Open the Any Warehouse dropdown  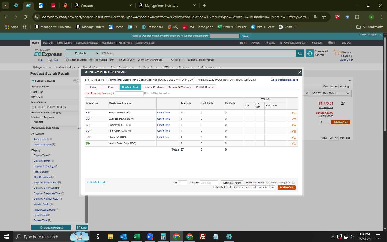[x=159, y=60]
